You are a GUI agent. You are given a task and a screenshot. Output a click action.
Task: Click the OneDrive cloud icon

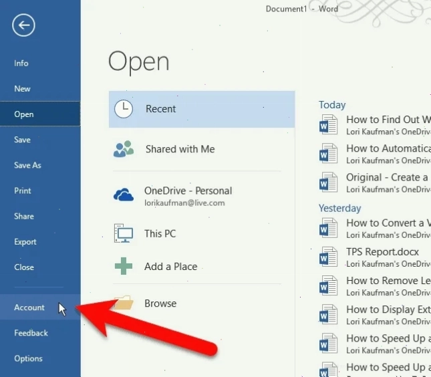click(x=124, y=195)
